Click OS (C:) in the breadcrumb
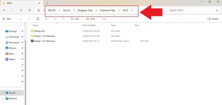222x105 pixels. coord(67,10)
